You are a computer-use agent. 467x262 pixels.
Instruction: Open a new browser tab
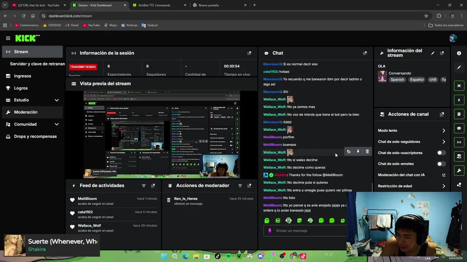point(254,5)
